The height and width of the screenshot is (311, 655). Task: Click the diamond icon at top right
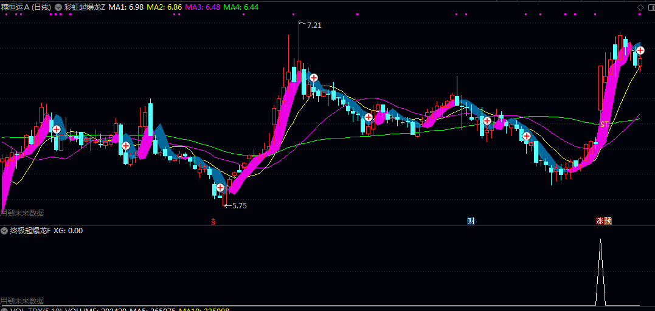click(640, 7)
